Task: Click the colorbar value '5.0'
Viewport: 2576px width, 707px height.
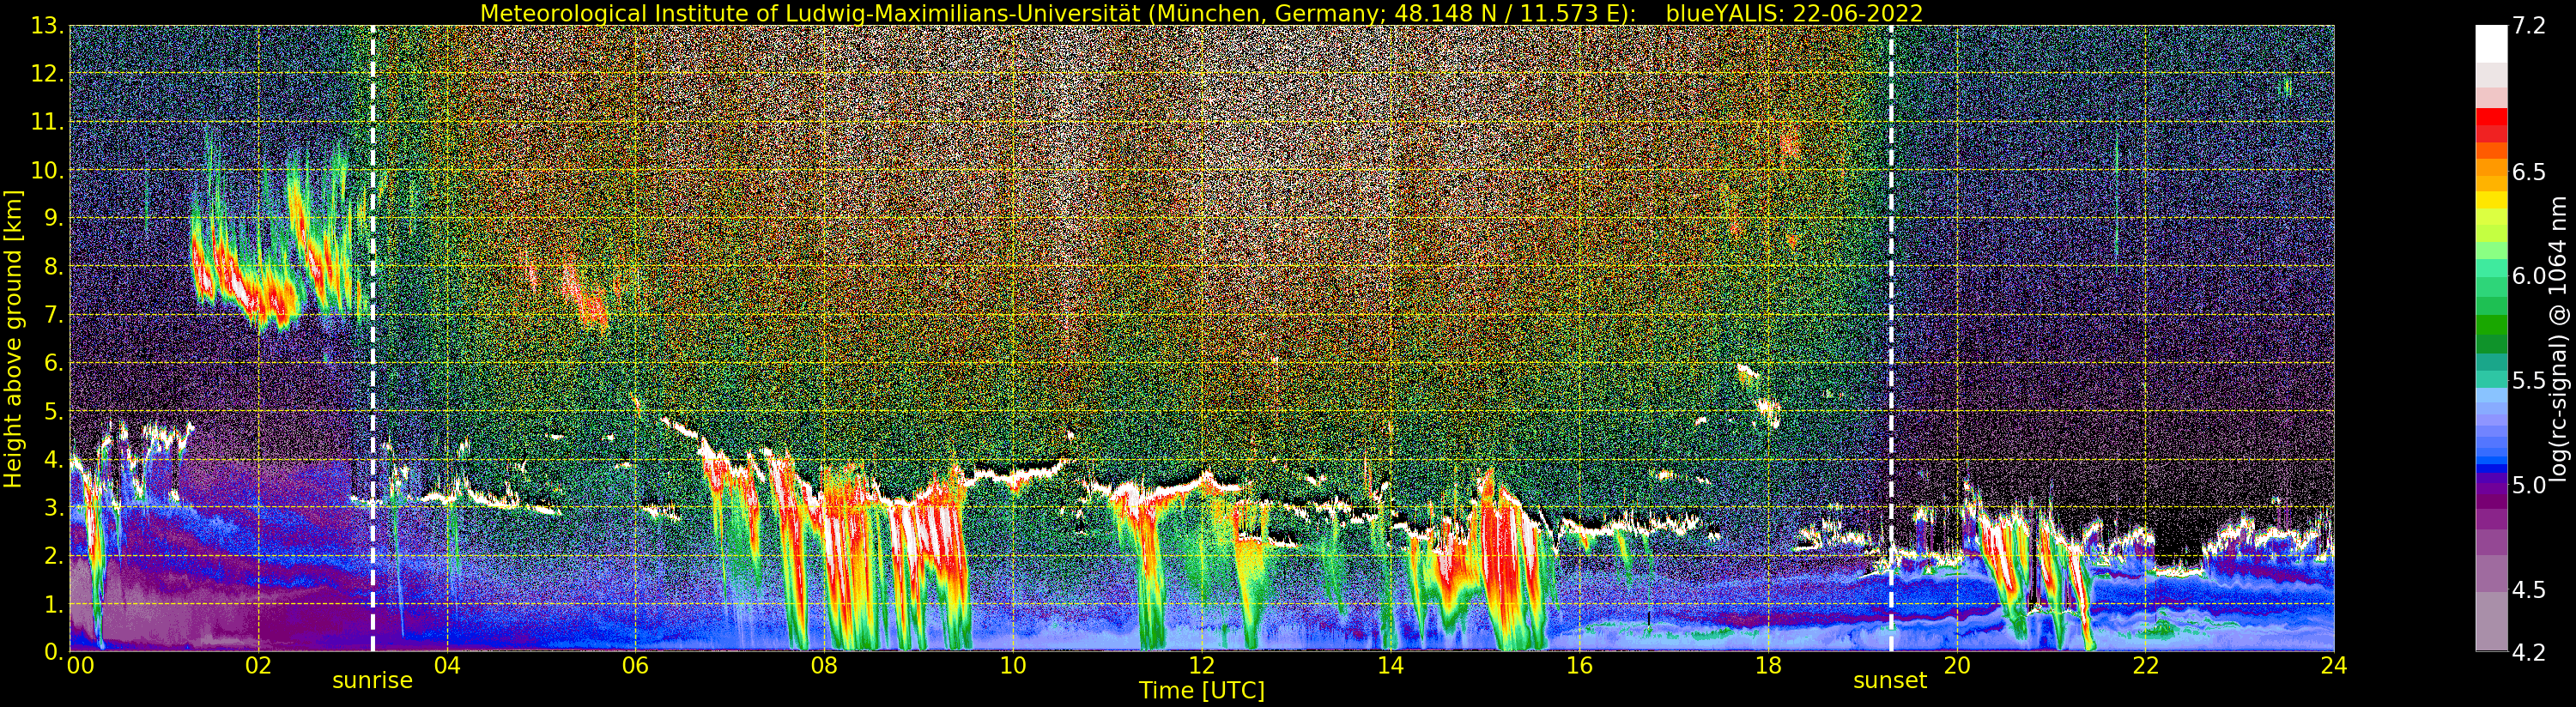Action: tap(2529, 485)
